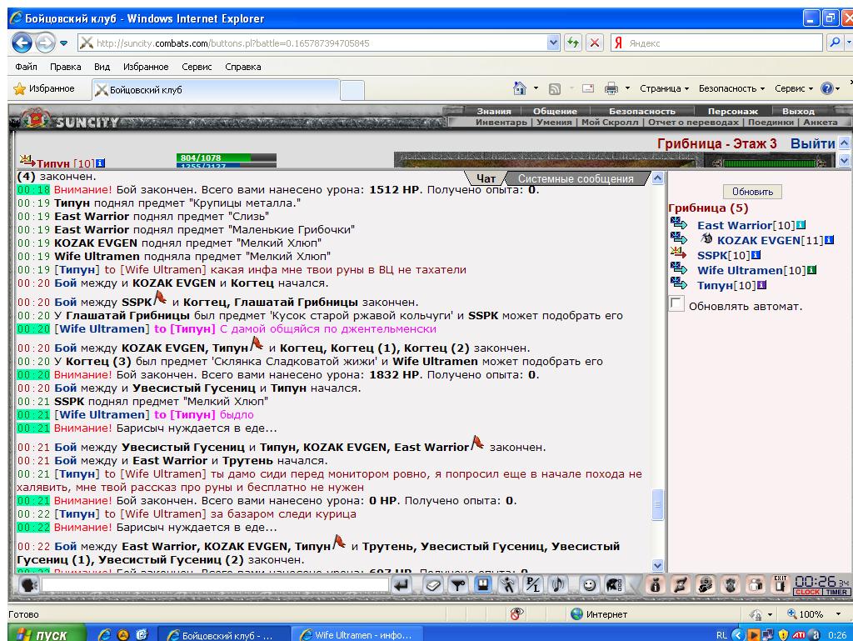
Task: Click the private message icon beside SSPK
Action: coord(678,253)
